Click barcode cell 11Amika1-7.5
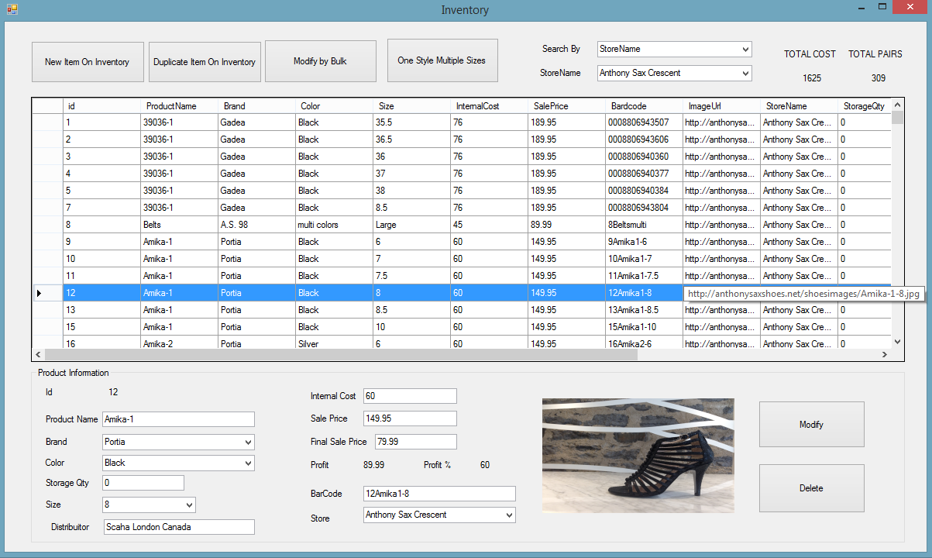The width and height of the screenshot is (932, 558). tap(644, 276)
